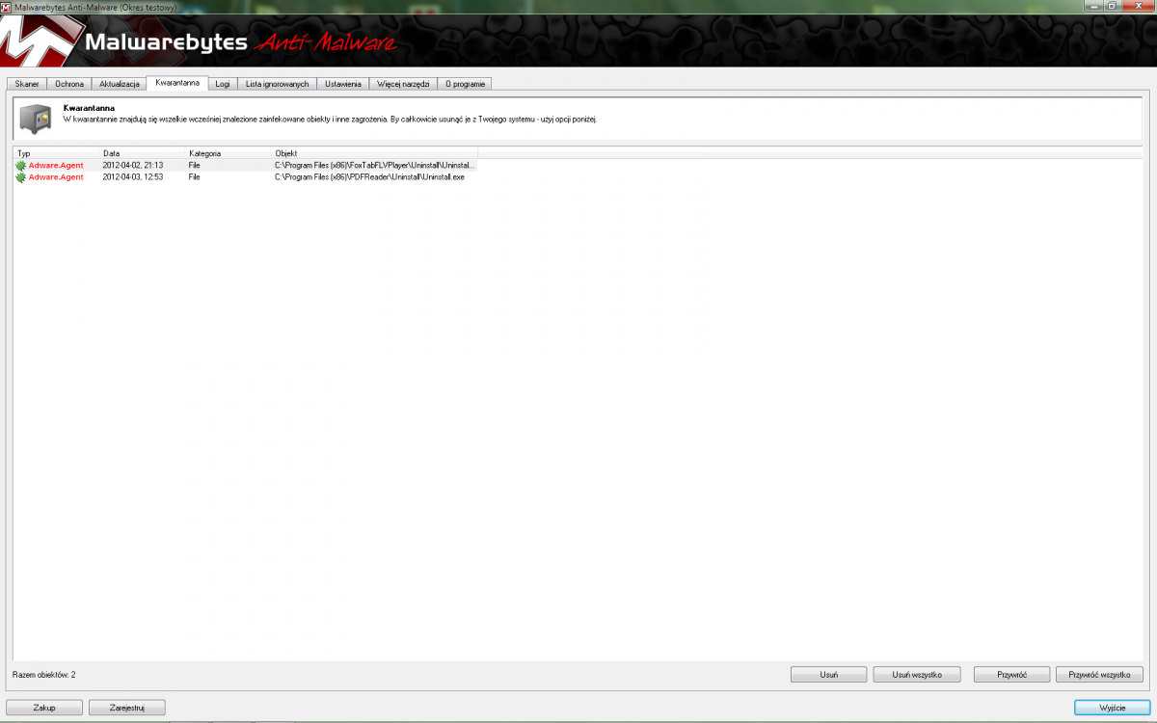The height and width of the screenshot is (723, 1157).
Task: Click the Zarejestruj button
Action: (127, 708)
